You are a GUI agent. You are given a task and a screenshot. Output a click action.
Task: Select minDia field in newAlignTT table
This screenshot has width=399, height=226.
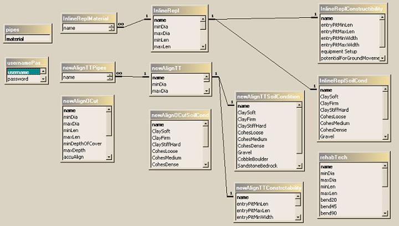point(161,84)
